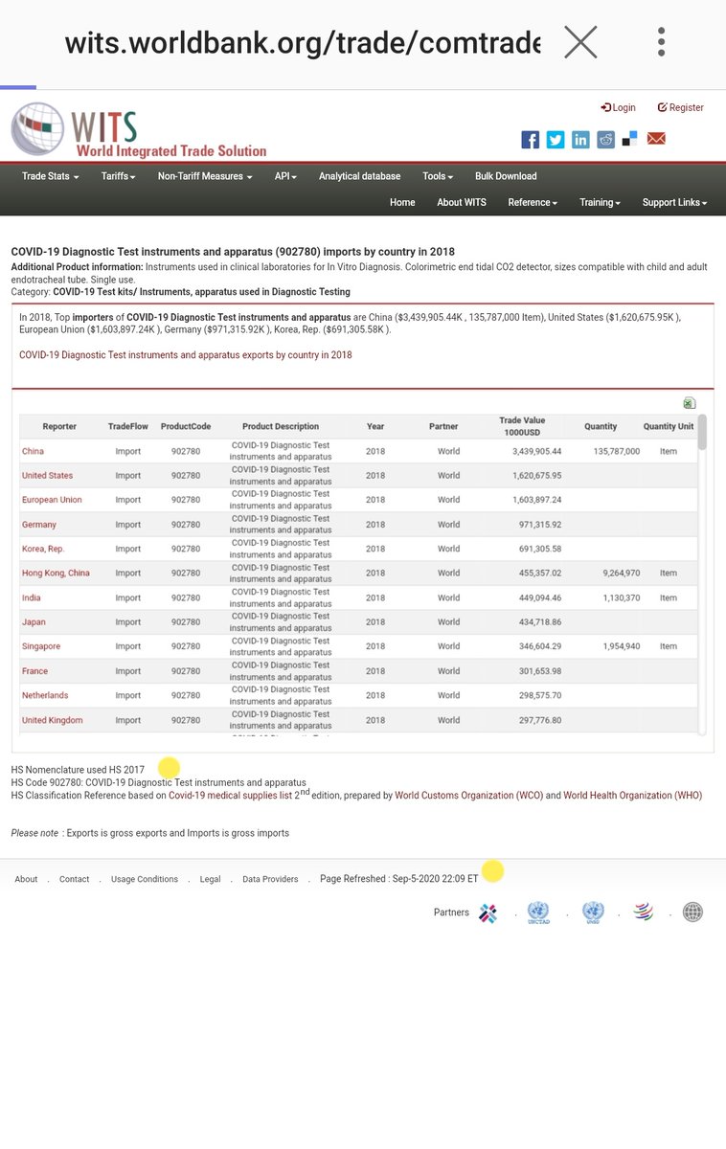Download table via Excel icon
The image size is (726, 1149).
690,403
